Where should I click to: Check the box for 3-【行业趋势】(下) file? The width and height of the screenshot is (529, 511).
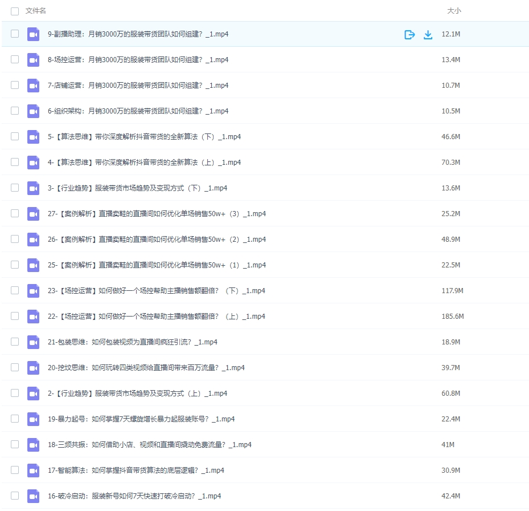tap(15, 188)
